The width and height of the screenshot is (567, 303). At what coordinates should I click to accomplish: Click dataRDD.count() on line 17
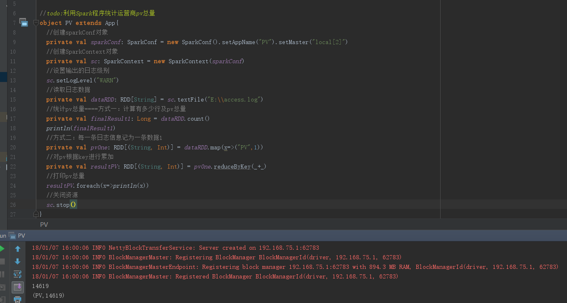point(185,119)
